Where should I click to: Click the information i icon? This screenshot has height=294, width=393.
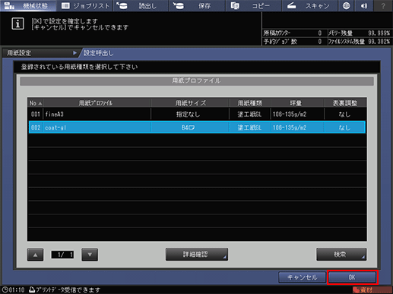pos(17,23)
